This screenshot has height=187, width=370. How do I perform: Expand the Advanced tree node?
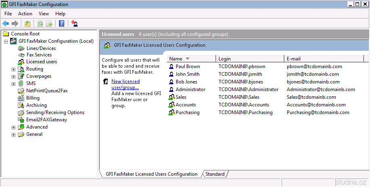pyautogui.click(x=13, y=127)
